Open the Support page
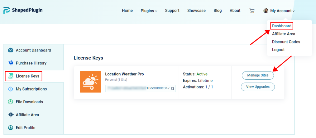This screenshot has width=316, height=138. (172, 11)
